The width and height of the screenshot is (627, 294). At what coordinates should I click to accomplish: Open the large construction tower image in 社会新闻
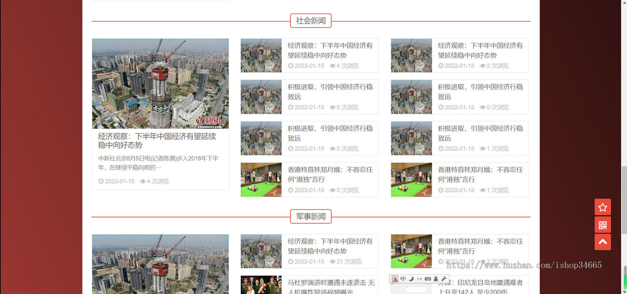[x=160, y=83]
